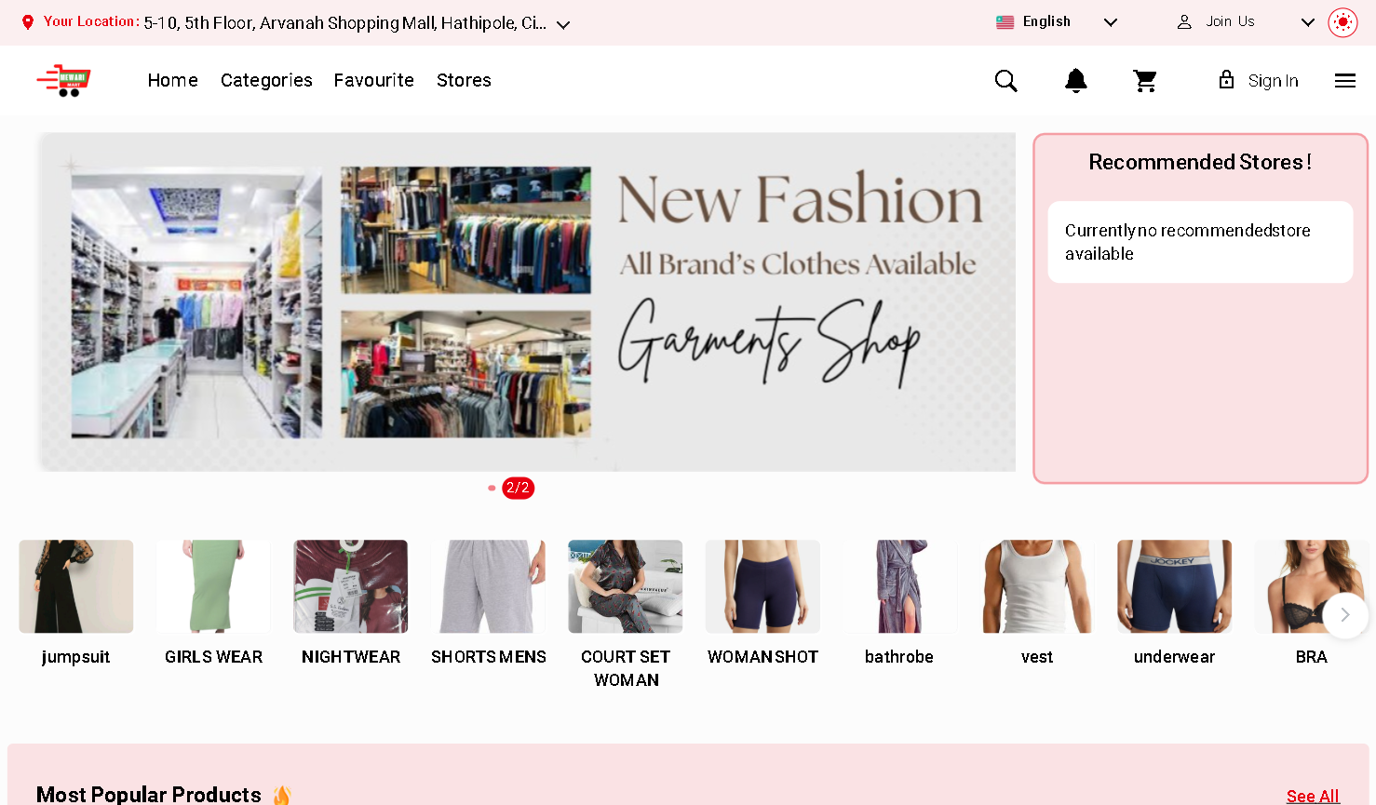
Task: Switch to the Categories page
Action: coord(266,81)
